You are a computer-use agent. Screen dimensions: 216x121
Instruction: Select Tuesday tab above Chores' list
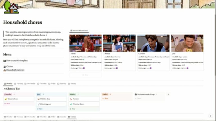[x=19, y=84]
